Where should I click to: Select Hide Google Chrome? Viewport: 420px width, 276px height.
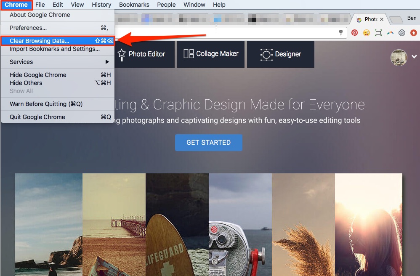(58, 75)
